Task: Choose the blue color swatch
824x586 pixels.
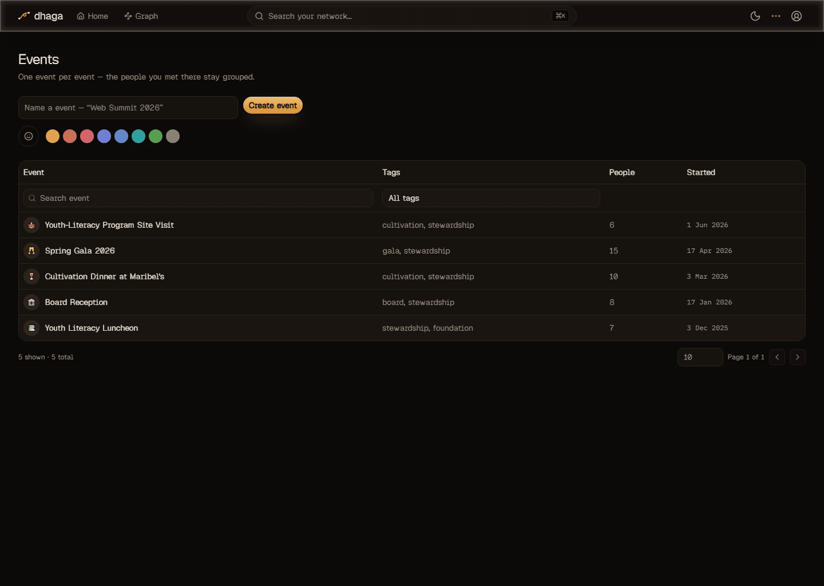Action: pyautogui.click(x=121, y=136)
